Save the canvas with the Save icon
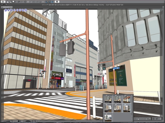165x123 pixels. coord(13,2)
